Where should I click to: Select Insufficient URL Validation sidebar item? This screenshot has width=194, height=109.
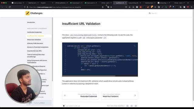(39, 36)
